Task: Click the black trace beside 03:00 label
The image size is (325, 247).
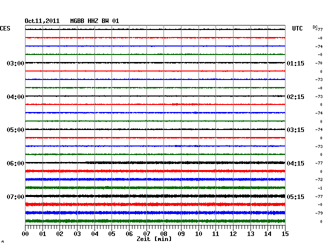Action: (x=155, y=62)
